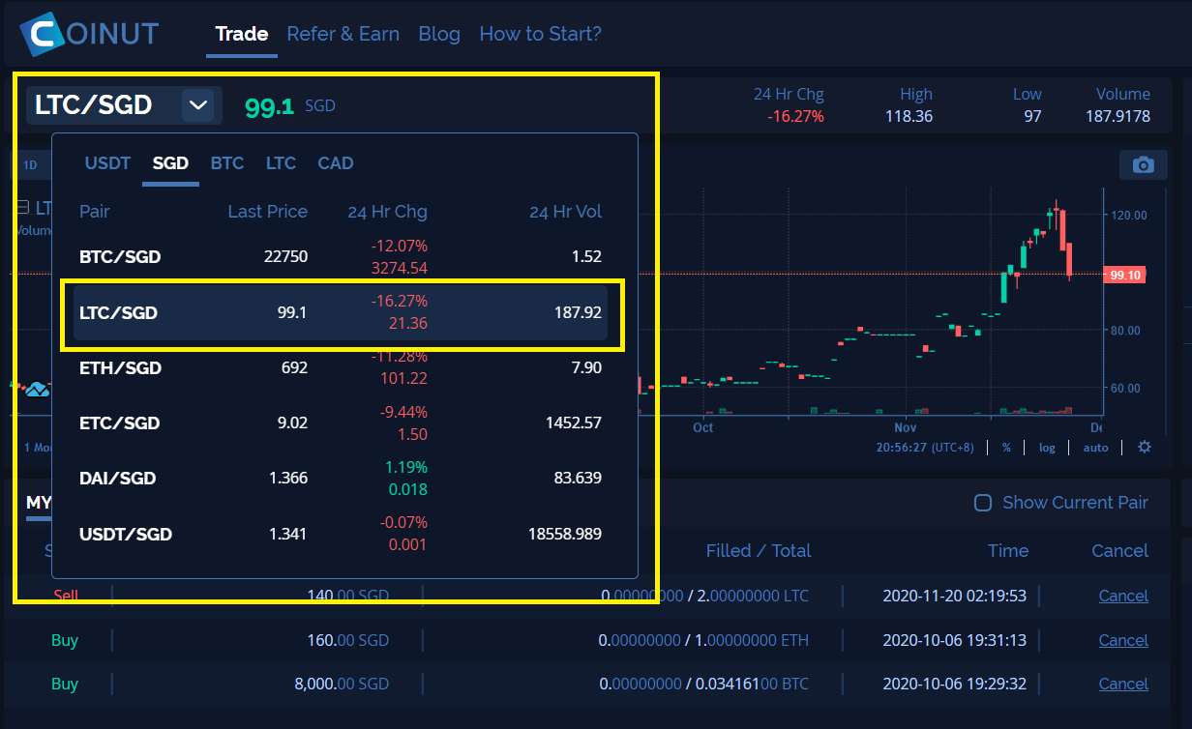Click the Low value 97
The image size is (1192, 729).
[1032, 117]
